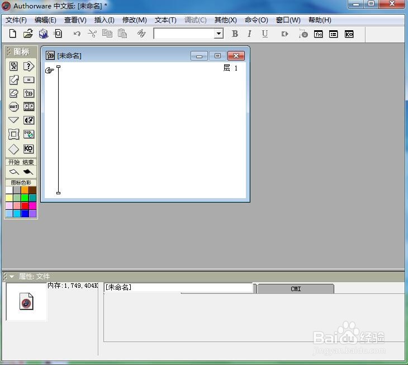This screenshot has height=365, width=408.
Task: Click the Copy toolbar icon
Action: click(x=107, y=34)
